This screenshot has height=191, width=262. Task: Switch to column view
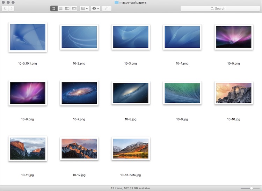click(x=67, y=8)
